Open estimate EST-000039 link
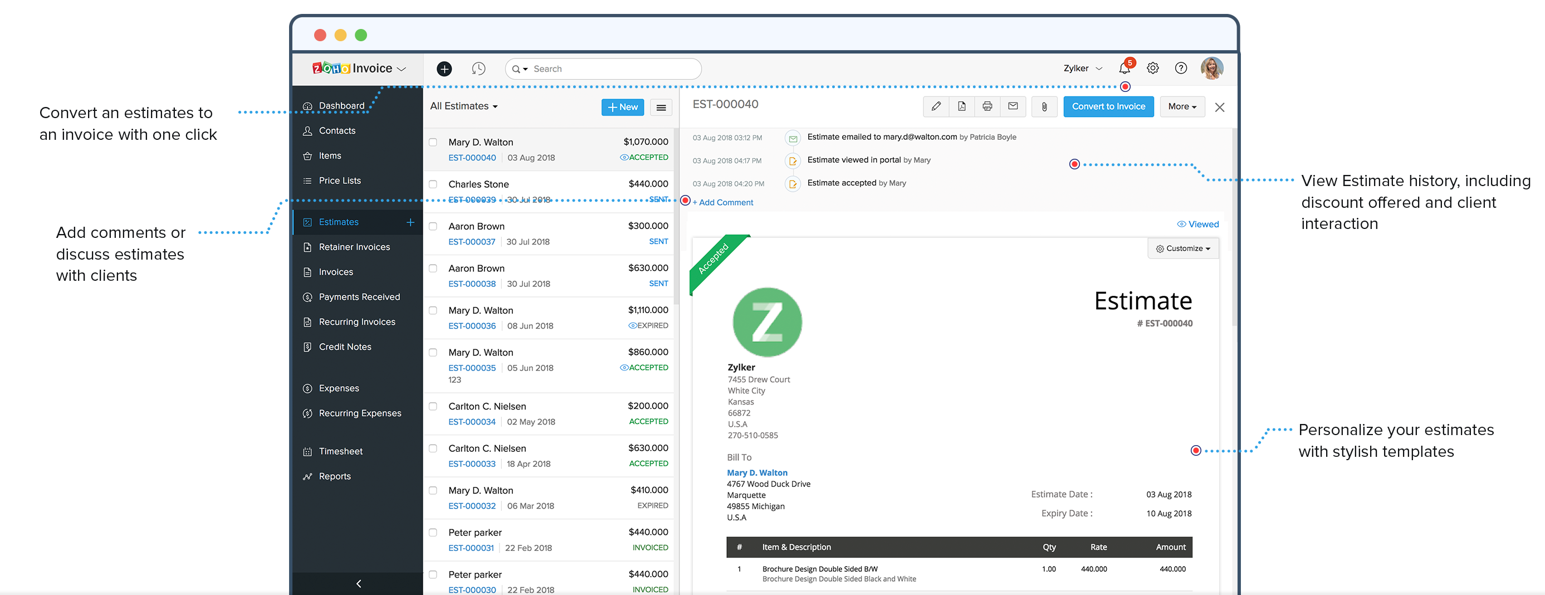1545x595 pixels. point(472,200)
